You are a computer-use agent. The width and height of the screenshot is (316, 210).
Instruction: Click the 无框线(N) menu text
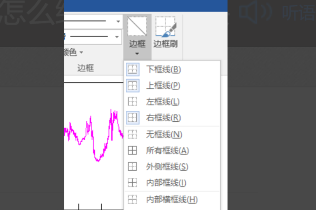click(x=164, y=134)
